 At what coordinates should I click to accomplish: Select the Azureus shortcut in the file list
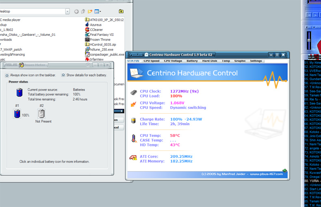(x=93, y=24)
